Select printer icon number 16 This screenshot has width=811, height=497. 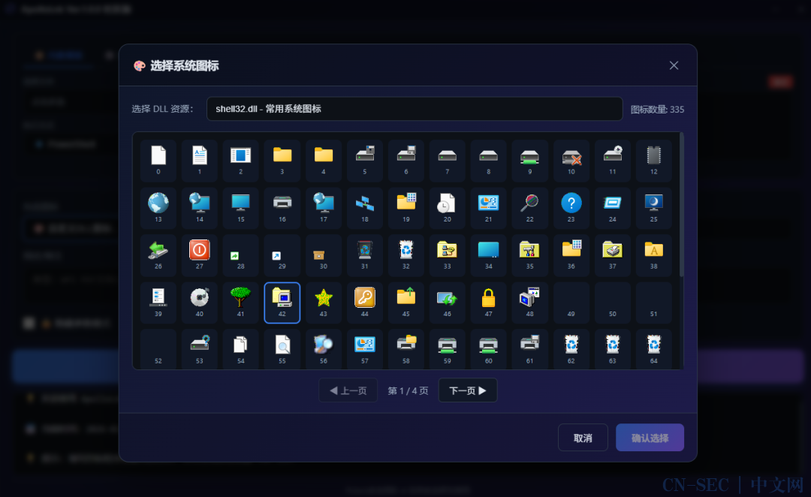click(282, 208)
